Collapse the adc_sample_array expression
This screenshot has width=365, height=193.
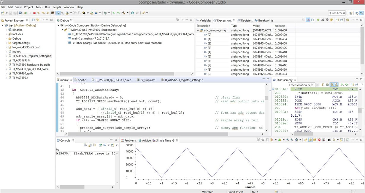pos(198,30)
